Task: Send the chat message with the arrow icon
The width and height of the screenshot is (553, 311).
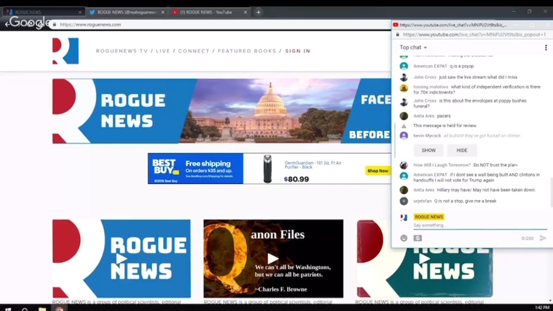Action: pos(543,238)
